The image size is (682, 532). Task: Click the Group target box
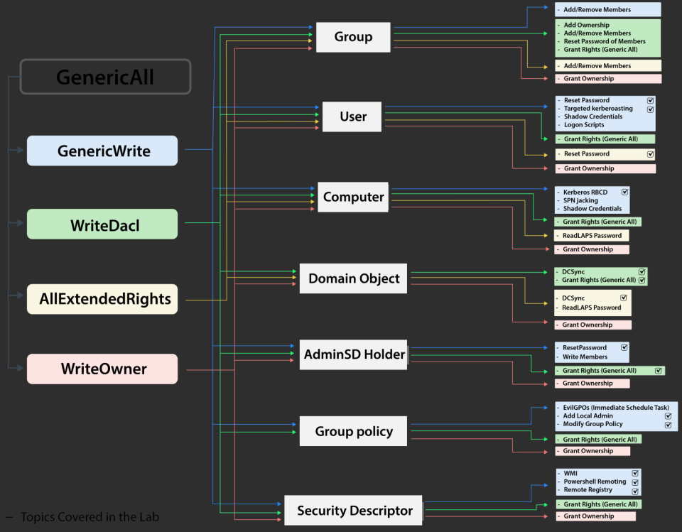click(353, 37)
